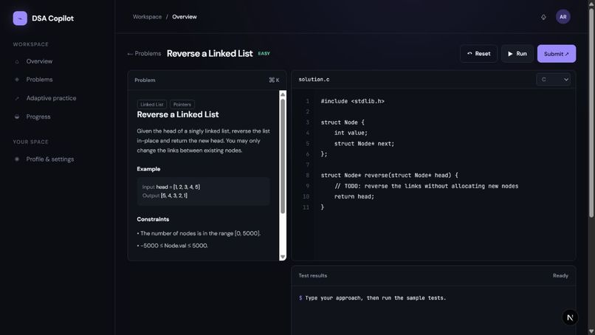Screen dimensions: 595x335
Task: Click the DSA Copilot logo icon
Action: pyautogui.click(x=20, y=18)
